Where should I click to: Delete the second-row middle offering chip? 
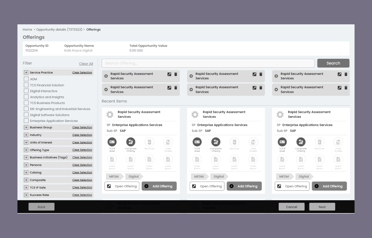pos(261,88)
